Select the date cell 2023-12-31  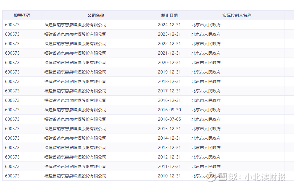tap(169, 34)
